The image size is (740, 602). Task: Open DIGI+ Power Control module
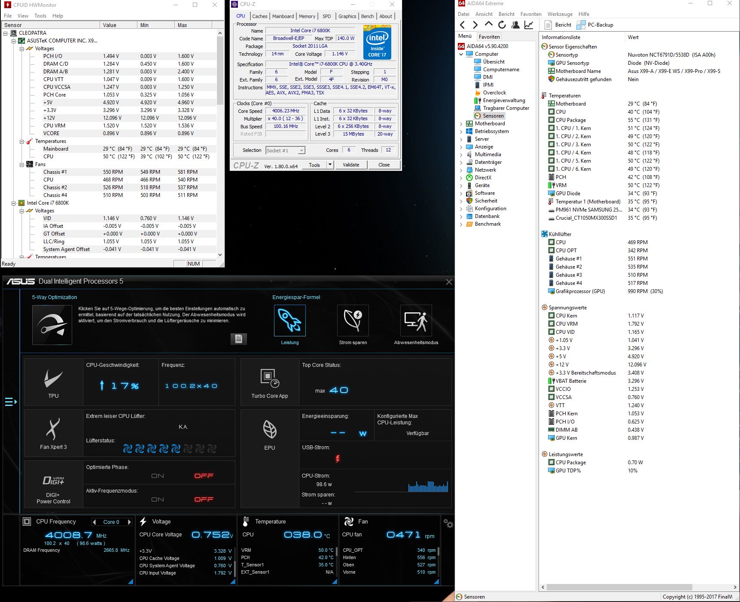pyautogui.click(x=54, y=485)
